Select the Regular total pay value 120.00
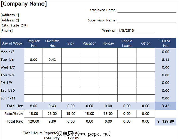This screenshot has height=140, width=179. pyautogui.click(x=33, y=121)
